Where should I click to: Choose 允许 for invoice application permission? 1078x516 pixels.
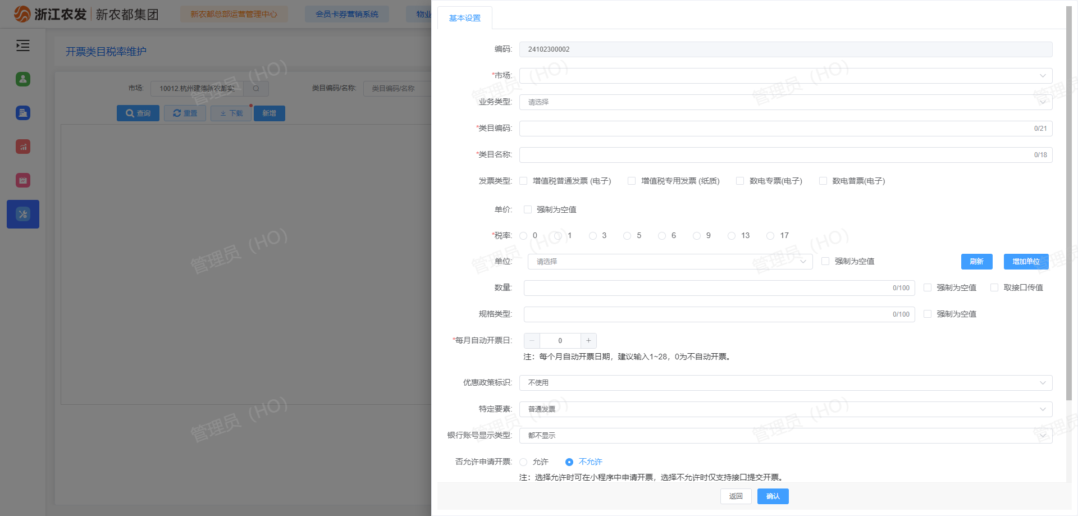click(x=523, y=462)
